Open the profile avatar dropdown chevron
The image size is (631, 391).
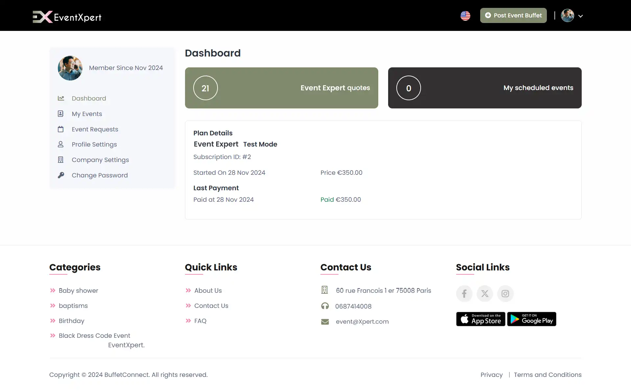coord(581,15)
